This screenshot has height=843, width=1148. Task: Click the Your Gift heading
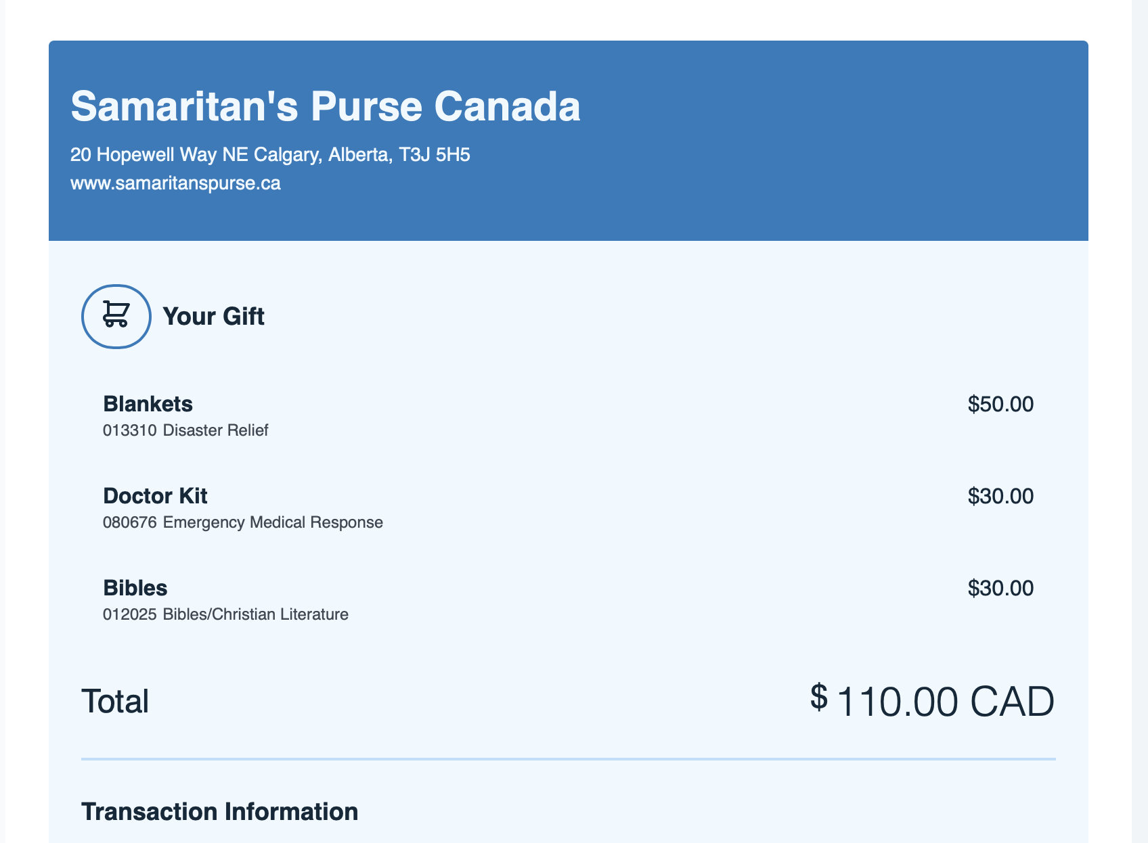tap(213, 317)
